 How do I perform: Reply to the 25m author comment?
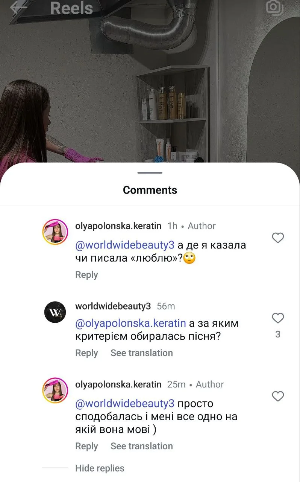[86, 446]
